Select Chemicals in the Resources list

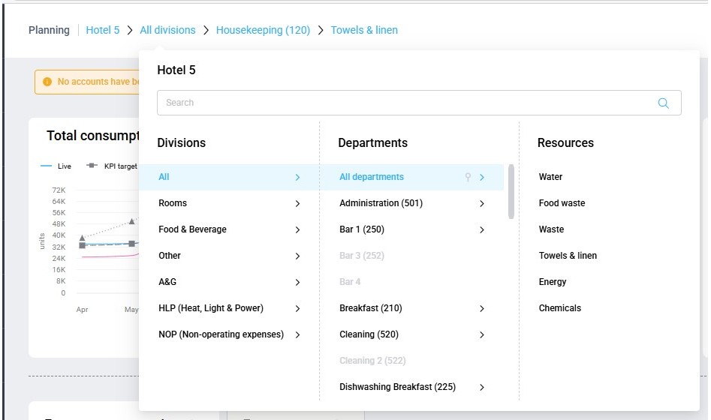[559, 308]
